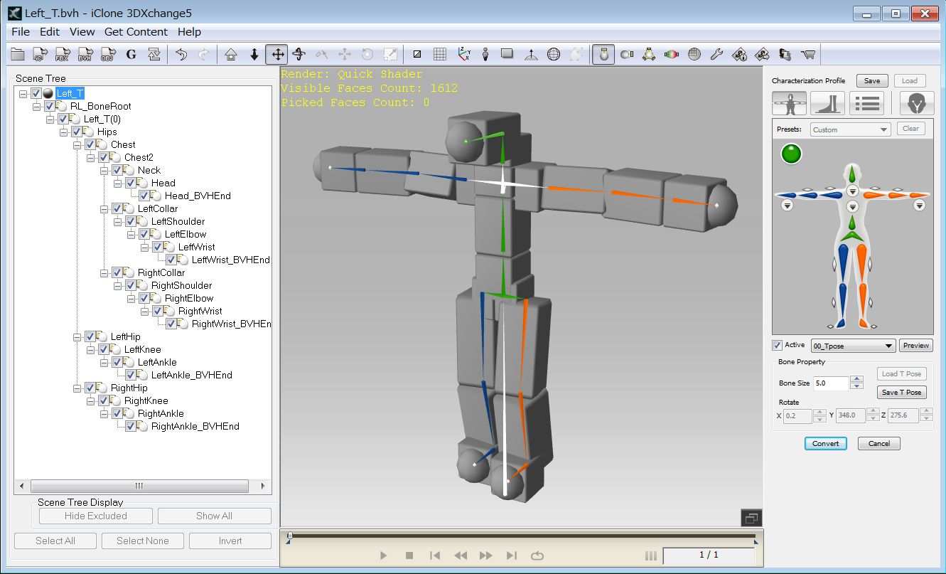Uncheck the Chest node checkbox
This screenshot has height=574, width=946.
[90, 144]
